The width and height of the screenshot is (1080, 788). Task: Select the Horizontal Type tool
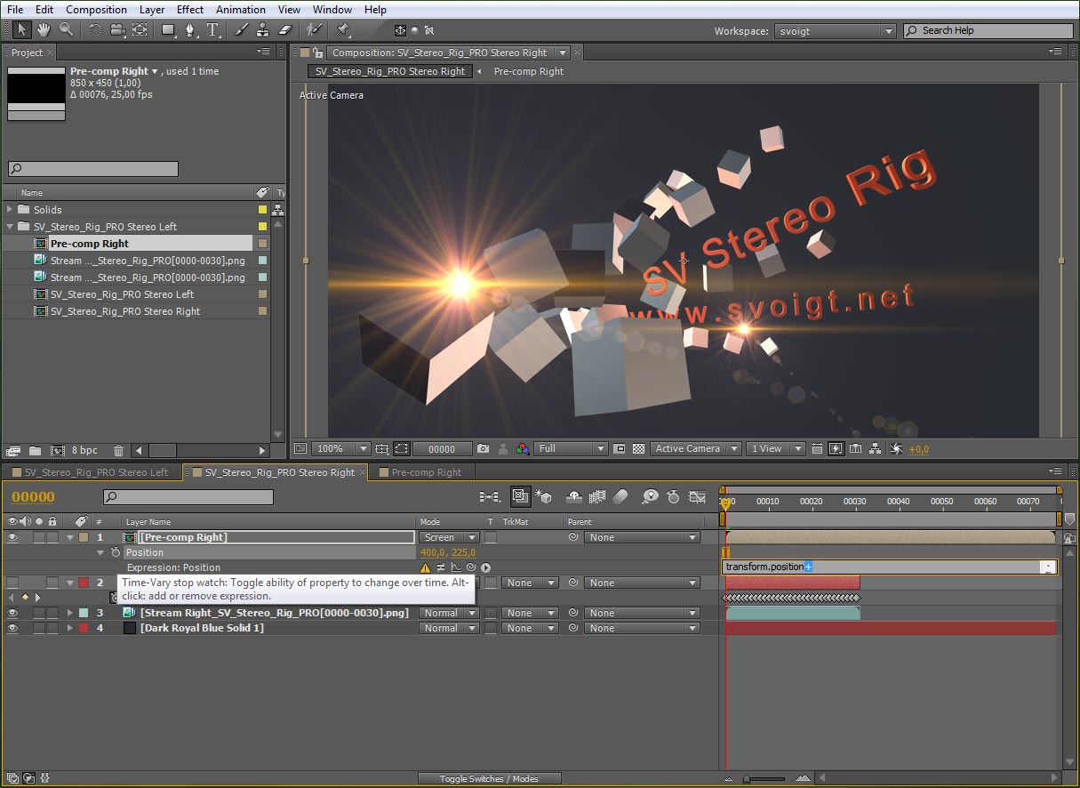click(213, 29)
